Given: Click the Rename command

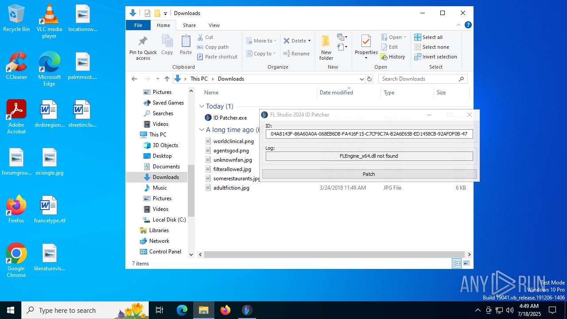Looking at the screenshot, I should click(296, 54).
